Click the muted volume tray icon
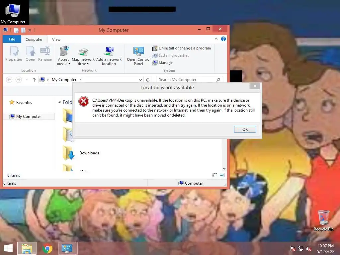 tap(309, 248)
